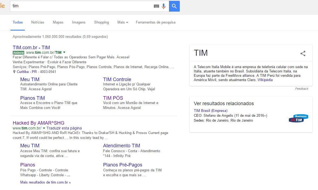Image resolution: width=318 pixels, height=190 pixels.
Task: Click the Serviços: Planos Pré-Pago line
Action: pyautogui.click(x=93, y=67)
